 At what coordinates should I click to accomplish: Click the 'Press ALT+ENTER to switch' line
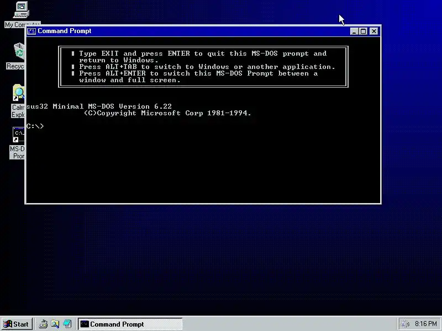198,73
